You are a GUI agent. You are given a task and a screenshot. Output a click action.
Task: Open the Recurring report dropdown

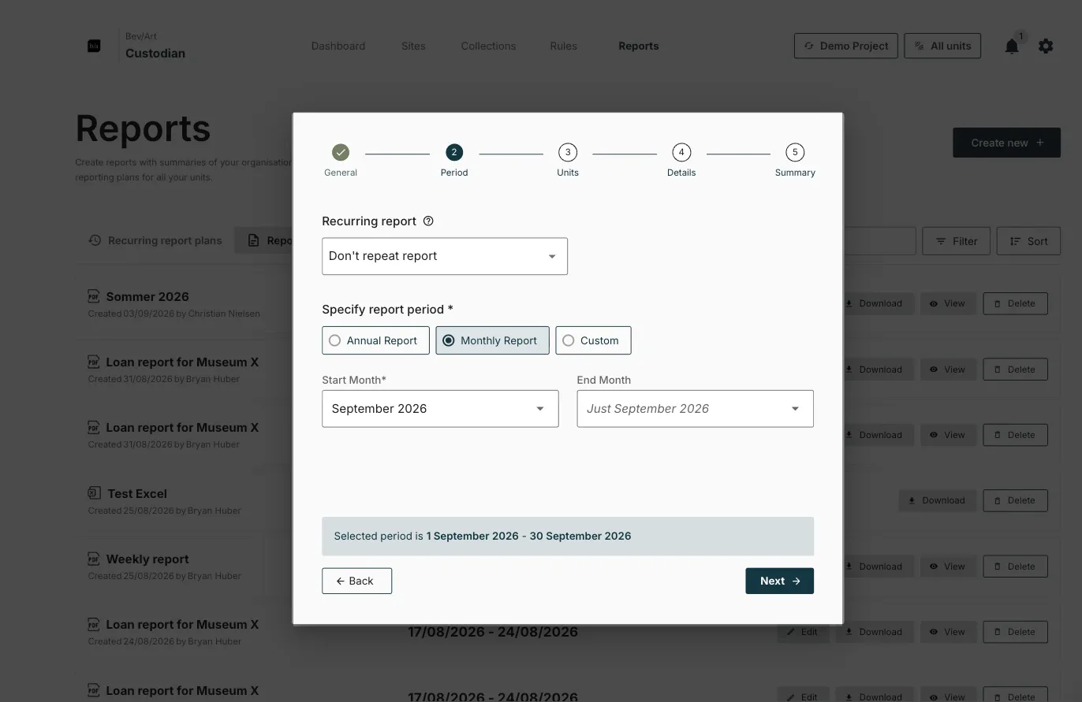tap(445, 256)
